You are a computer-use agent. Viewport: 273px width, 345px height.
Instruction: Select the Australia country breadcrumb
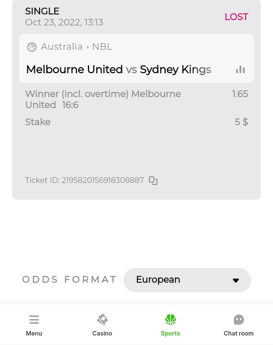(62, 47)
